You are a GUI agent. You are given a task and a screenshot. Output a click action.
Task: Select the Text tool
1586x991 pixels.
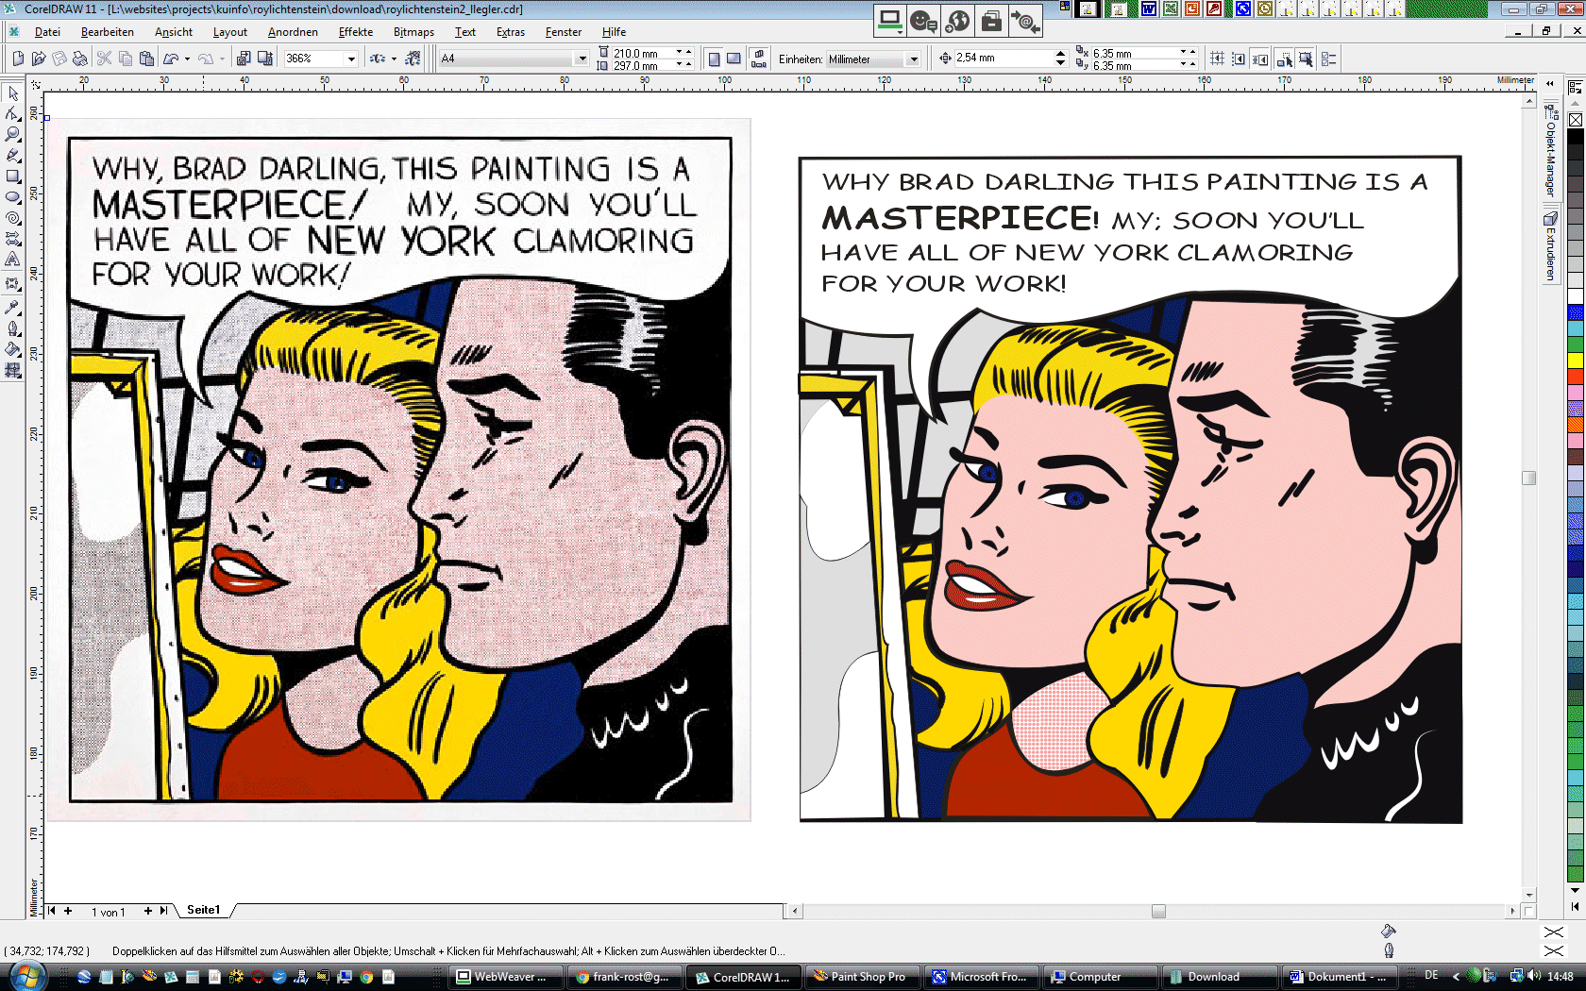click(x=13, y=260)
